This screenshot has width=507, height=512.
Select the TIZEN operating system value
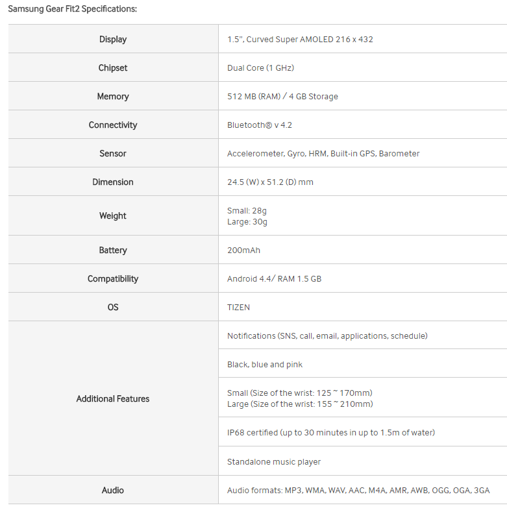pos(238,308)
